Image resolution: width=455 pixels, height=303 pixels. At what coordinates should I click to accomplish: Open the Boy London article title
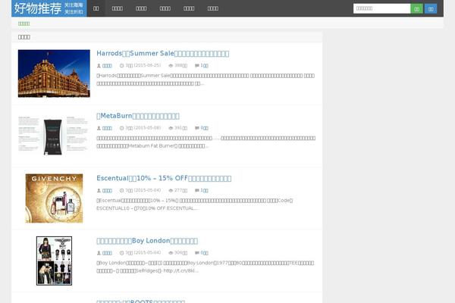pos(147,241)
